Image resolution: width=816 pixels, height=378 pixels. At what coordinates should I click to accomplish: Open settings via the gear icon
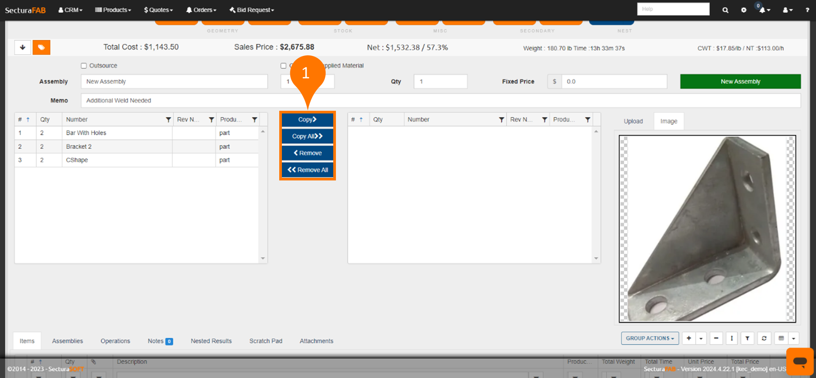[744, 10]
